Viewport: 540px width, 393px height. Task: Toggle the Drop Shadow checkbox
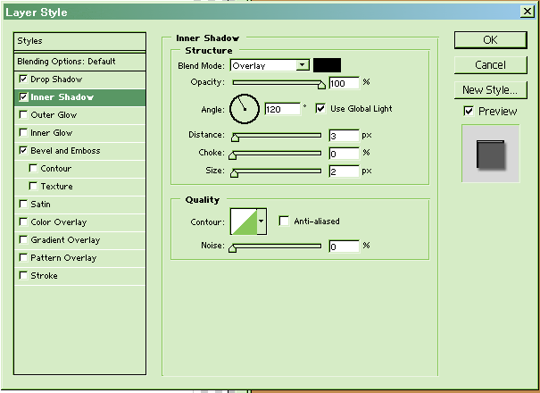coord(23,79)
